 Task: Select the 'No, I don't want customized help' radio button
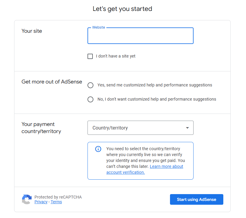point(90,99)
